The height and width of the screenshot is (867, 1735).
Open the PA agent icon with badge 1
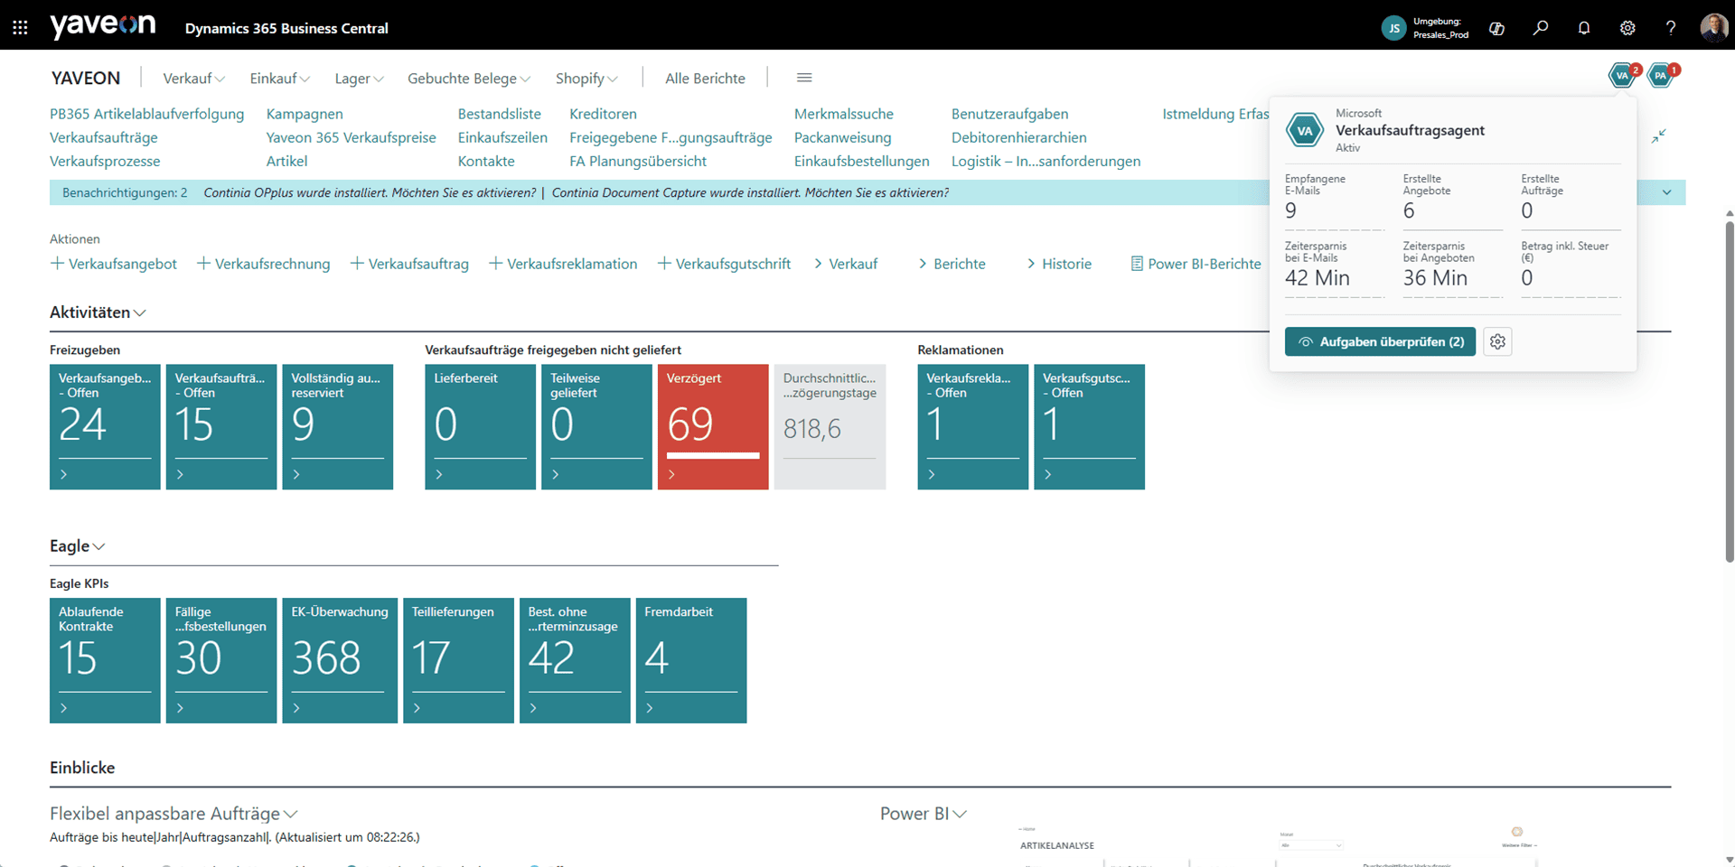[1662, 76]
